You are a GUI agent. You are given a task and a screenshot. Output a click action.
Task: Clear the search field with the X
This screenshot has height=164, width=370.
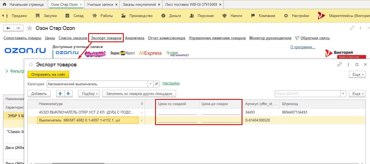[x=343, y=94]
